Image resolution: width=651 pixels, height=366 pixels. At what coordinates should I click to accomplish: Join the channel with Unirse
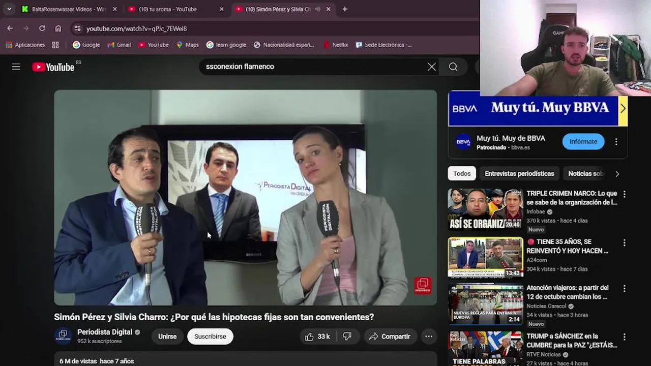pyautogui.click(x=167, y=337)
